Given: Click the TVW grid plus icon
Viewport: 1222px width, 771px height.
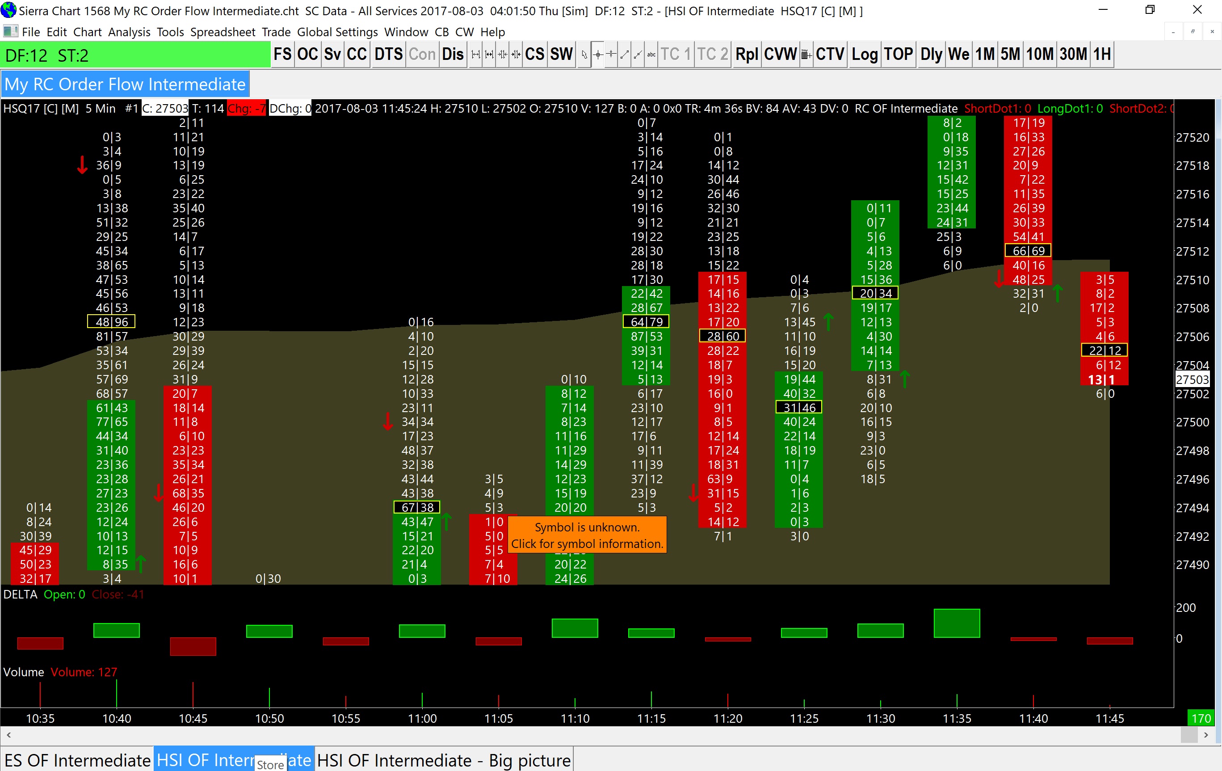Looking at the screenshot, I should [806, 55].
